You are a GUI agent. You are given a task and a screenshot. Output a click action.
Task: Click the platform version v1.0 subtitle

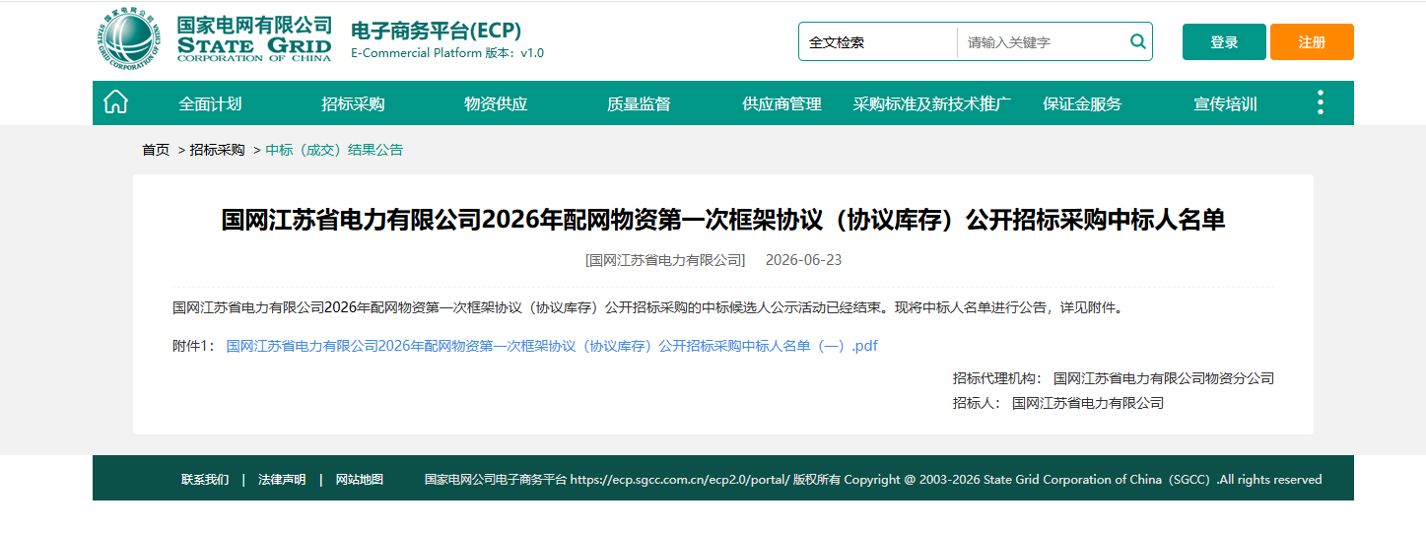(447, 53)
